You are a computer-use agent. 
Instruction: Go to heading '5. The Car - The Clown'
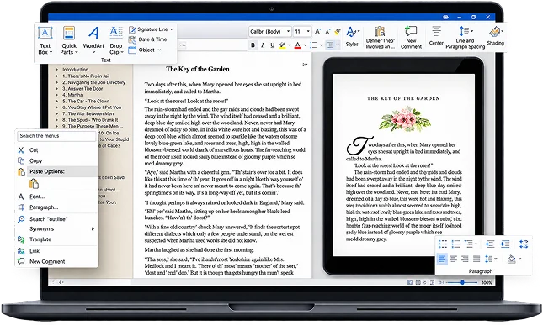(86, 102)
